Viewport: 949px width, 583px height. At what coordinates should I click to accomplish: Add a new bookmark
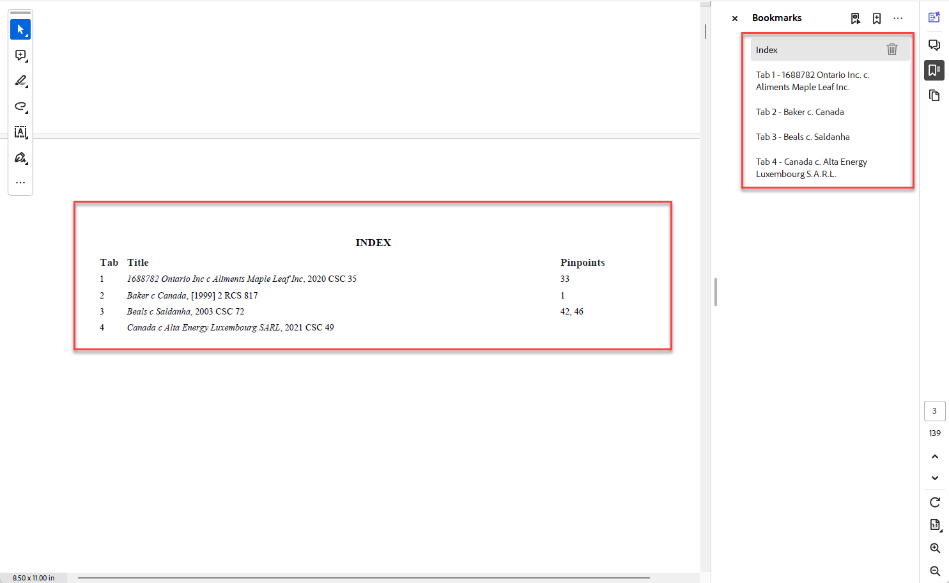pyautogui.click(x=877, y=19)
